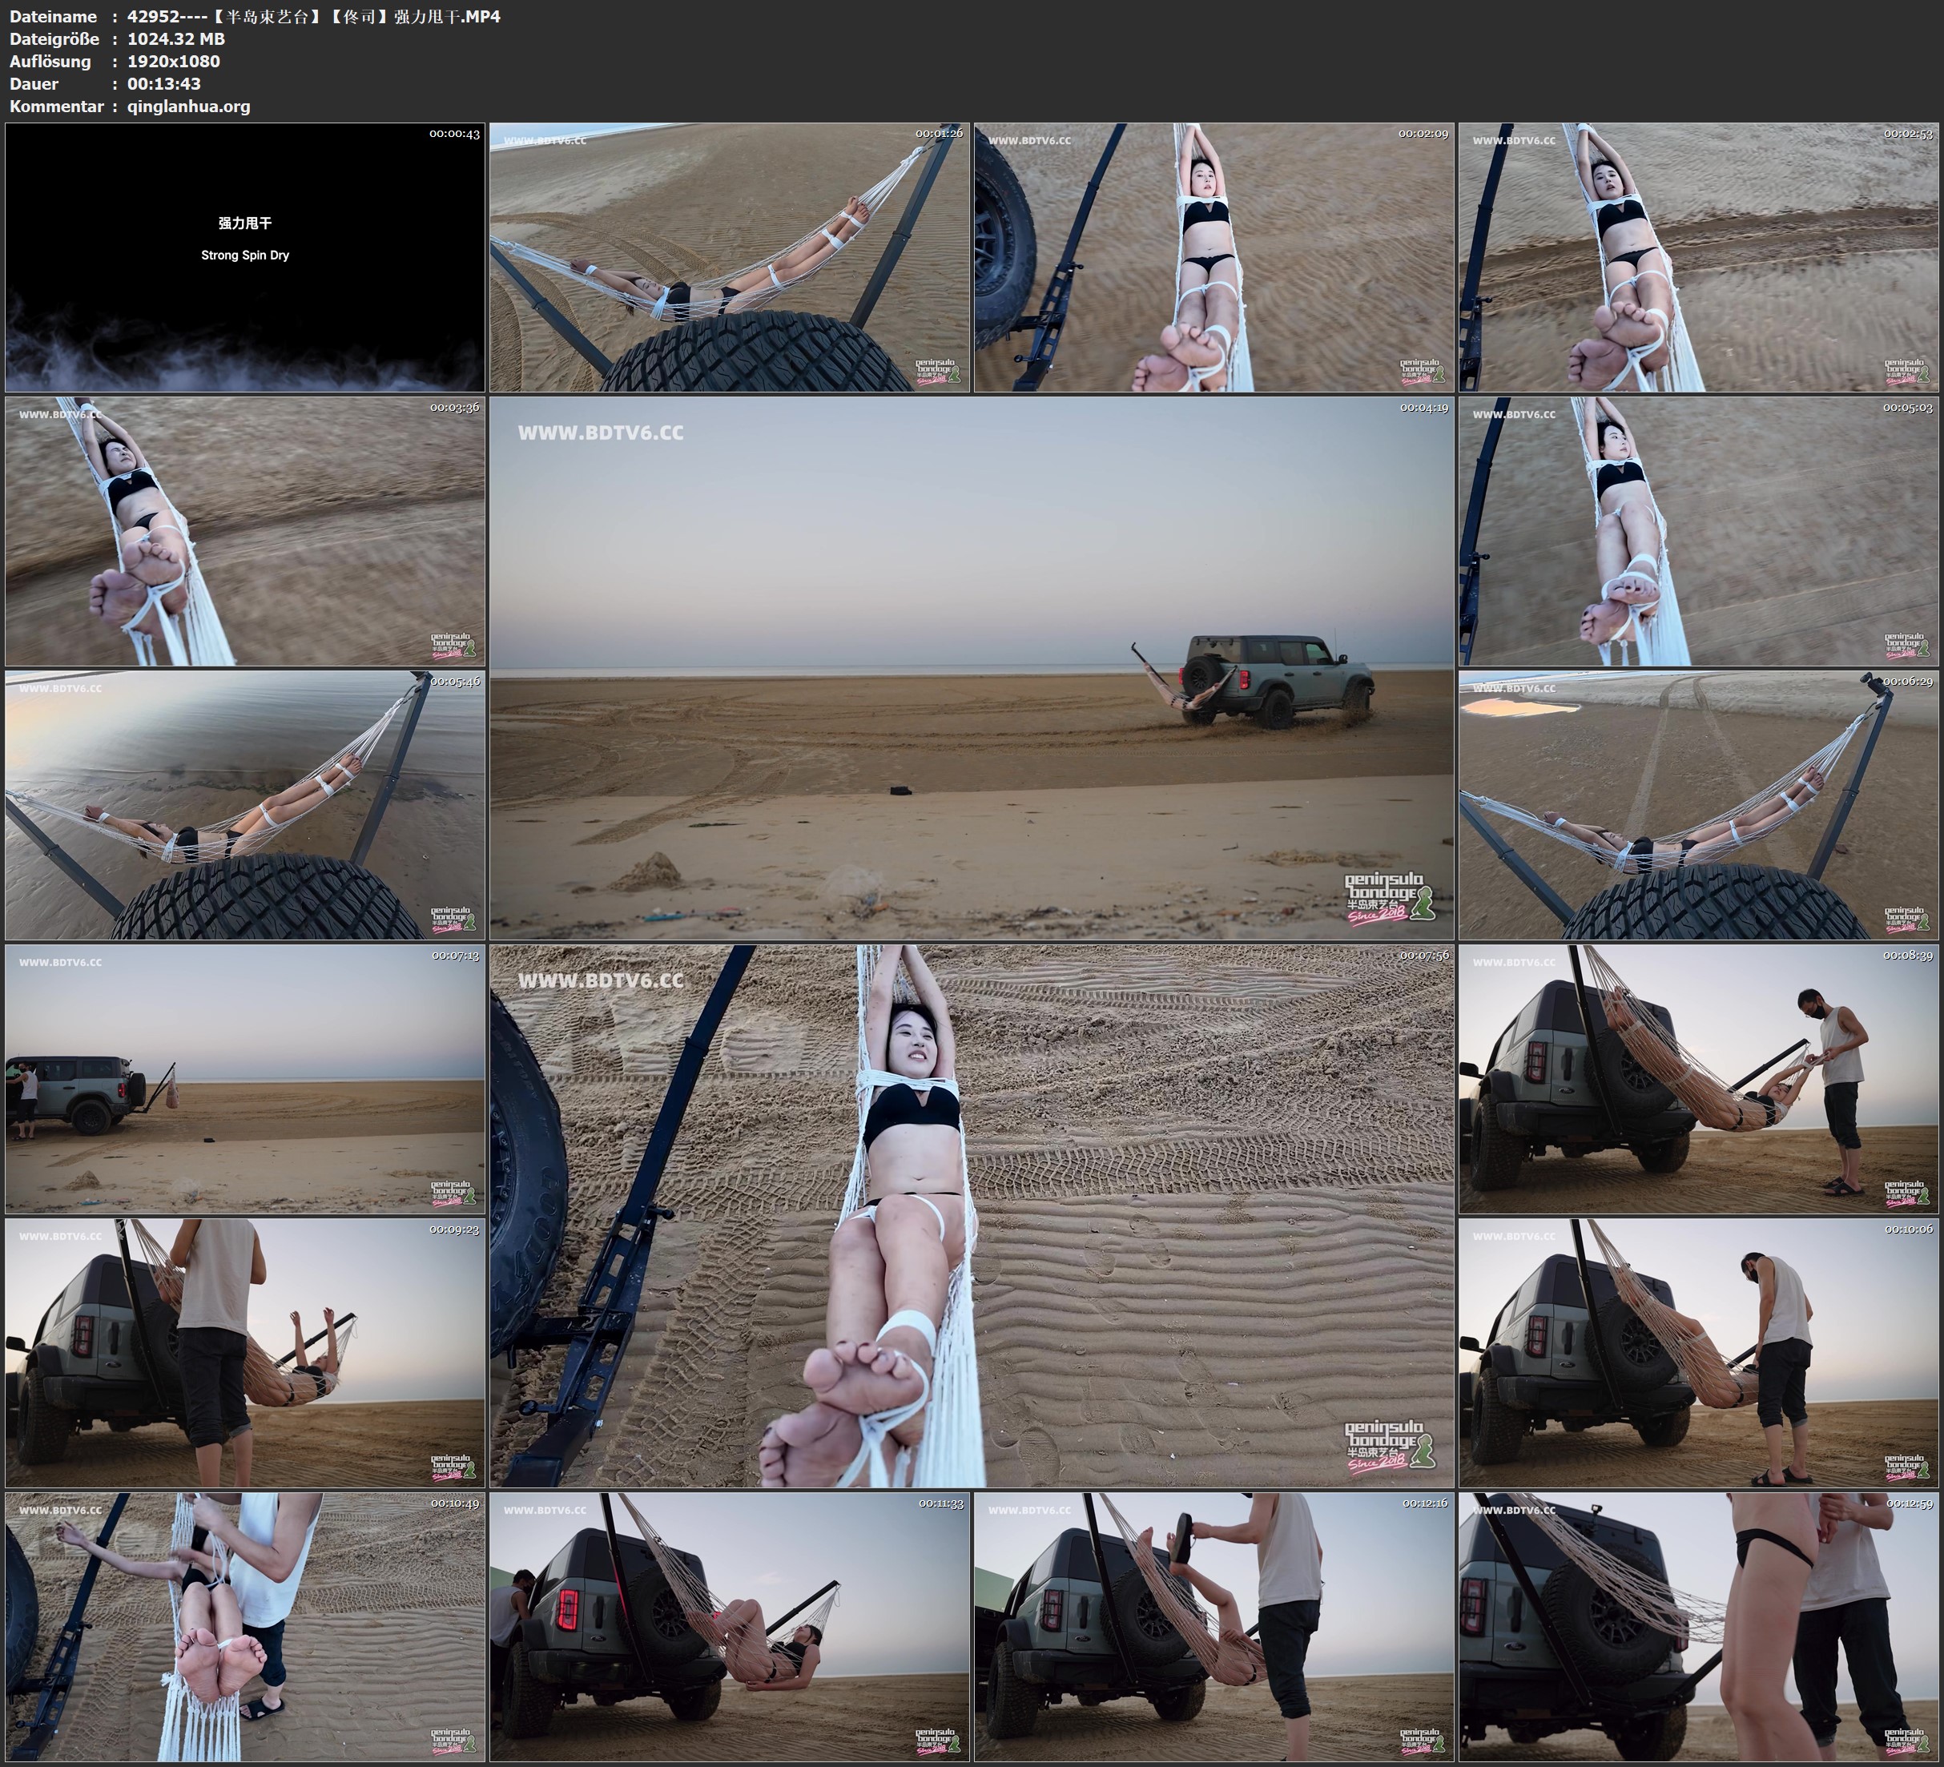This screenshot has height=1767, width=1944.
Task: Select the thumbnail timestamped 00:08:39
Action: tap(1699, 1078)
